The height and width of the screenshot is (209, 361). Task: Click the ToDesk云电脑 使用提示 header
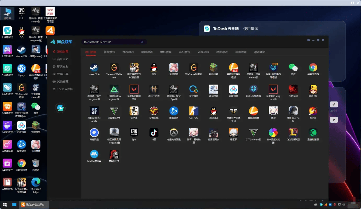point(231,29)
